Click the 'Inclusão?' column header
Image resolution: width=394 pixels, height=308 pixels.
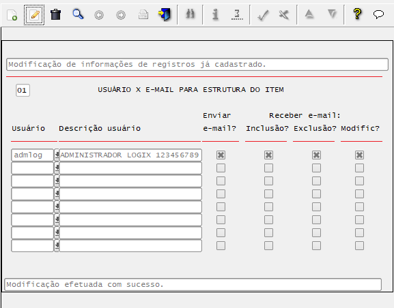coord(267,128)
